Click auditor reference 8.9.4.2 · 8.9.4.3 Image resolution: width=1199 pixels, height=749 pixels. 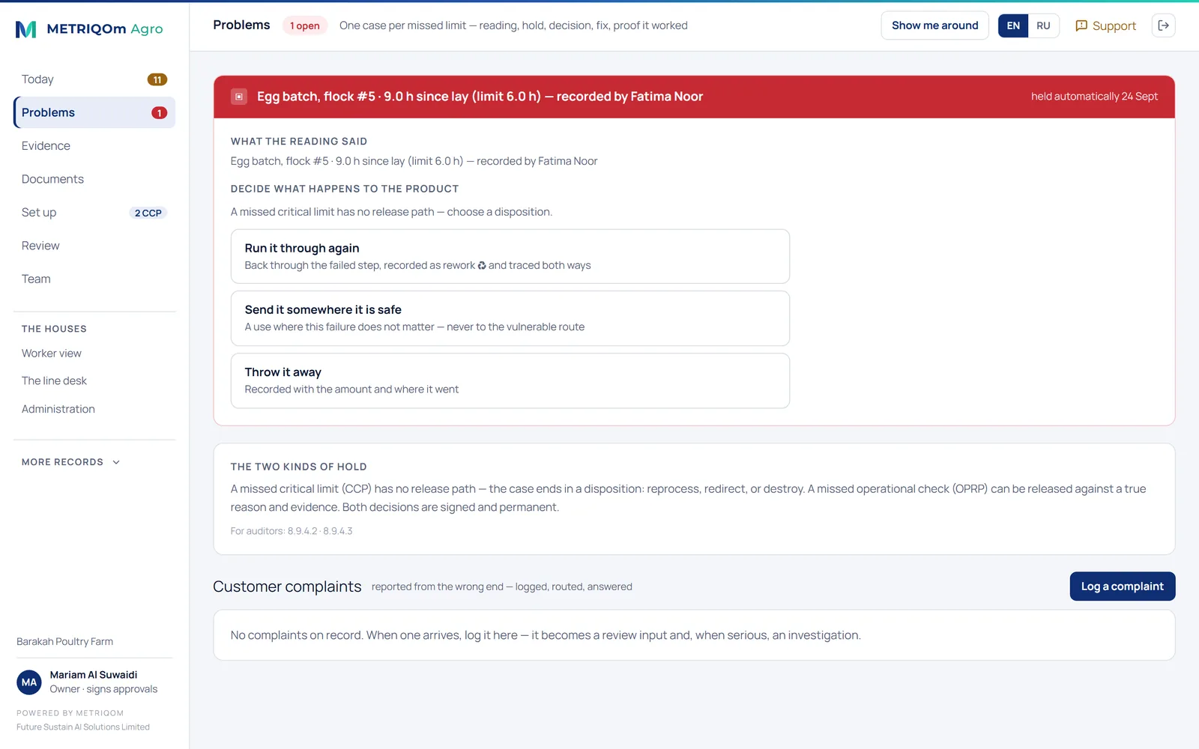point(320,531)
